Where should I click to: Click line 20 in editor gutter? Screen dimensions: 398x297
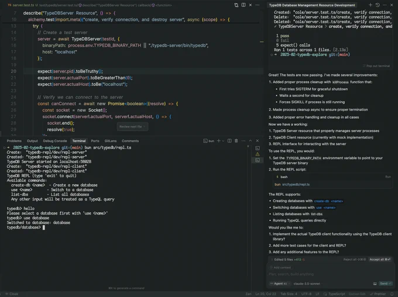point(13,71)
